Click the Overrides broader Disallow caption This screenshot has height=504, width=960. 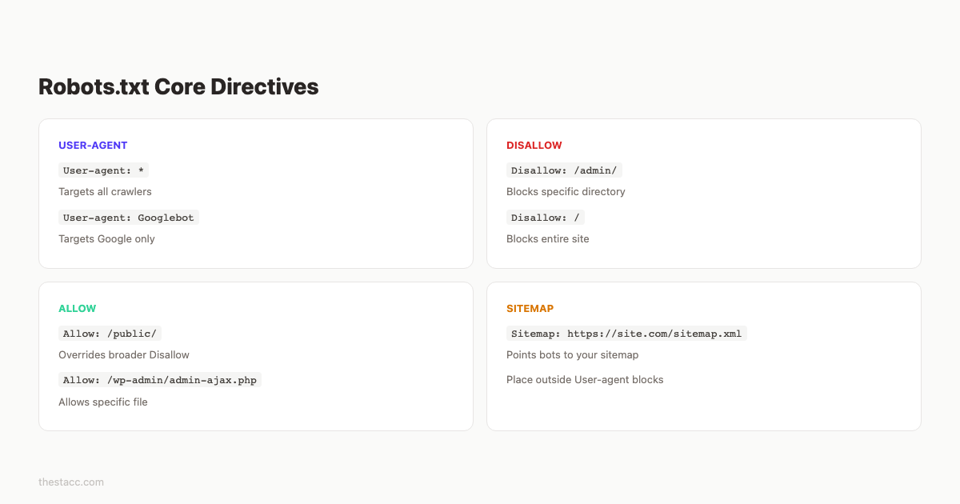[124, 354]
